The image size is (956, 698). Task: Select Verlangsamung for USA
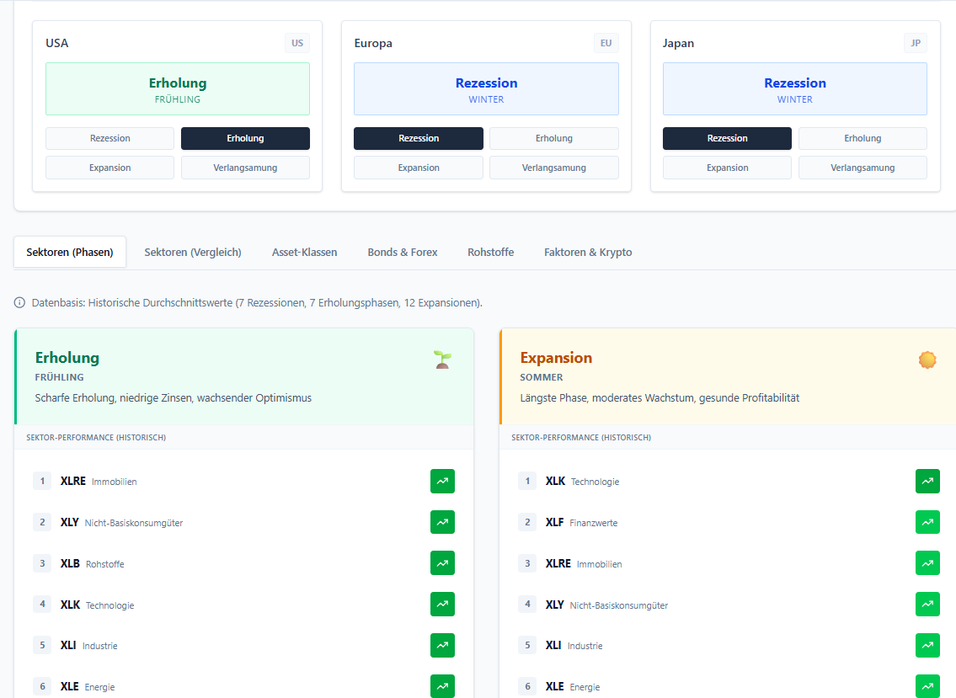coord(245,168)
